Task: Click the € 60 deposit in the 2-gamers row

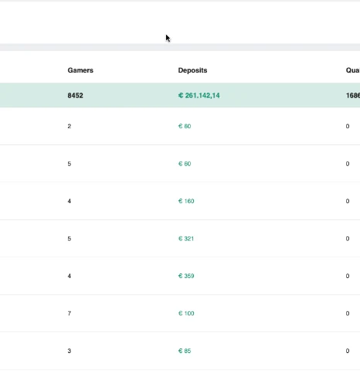Action: pyautogui.click(x=185, y=126)
